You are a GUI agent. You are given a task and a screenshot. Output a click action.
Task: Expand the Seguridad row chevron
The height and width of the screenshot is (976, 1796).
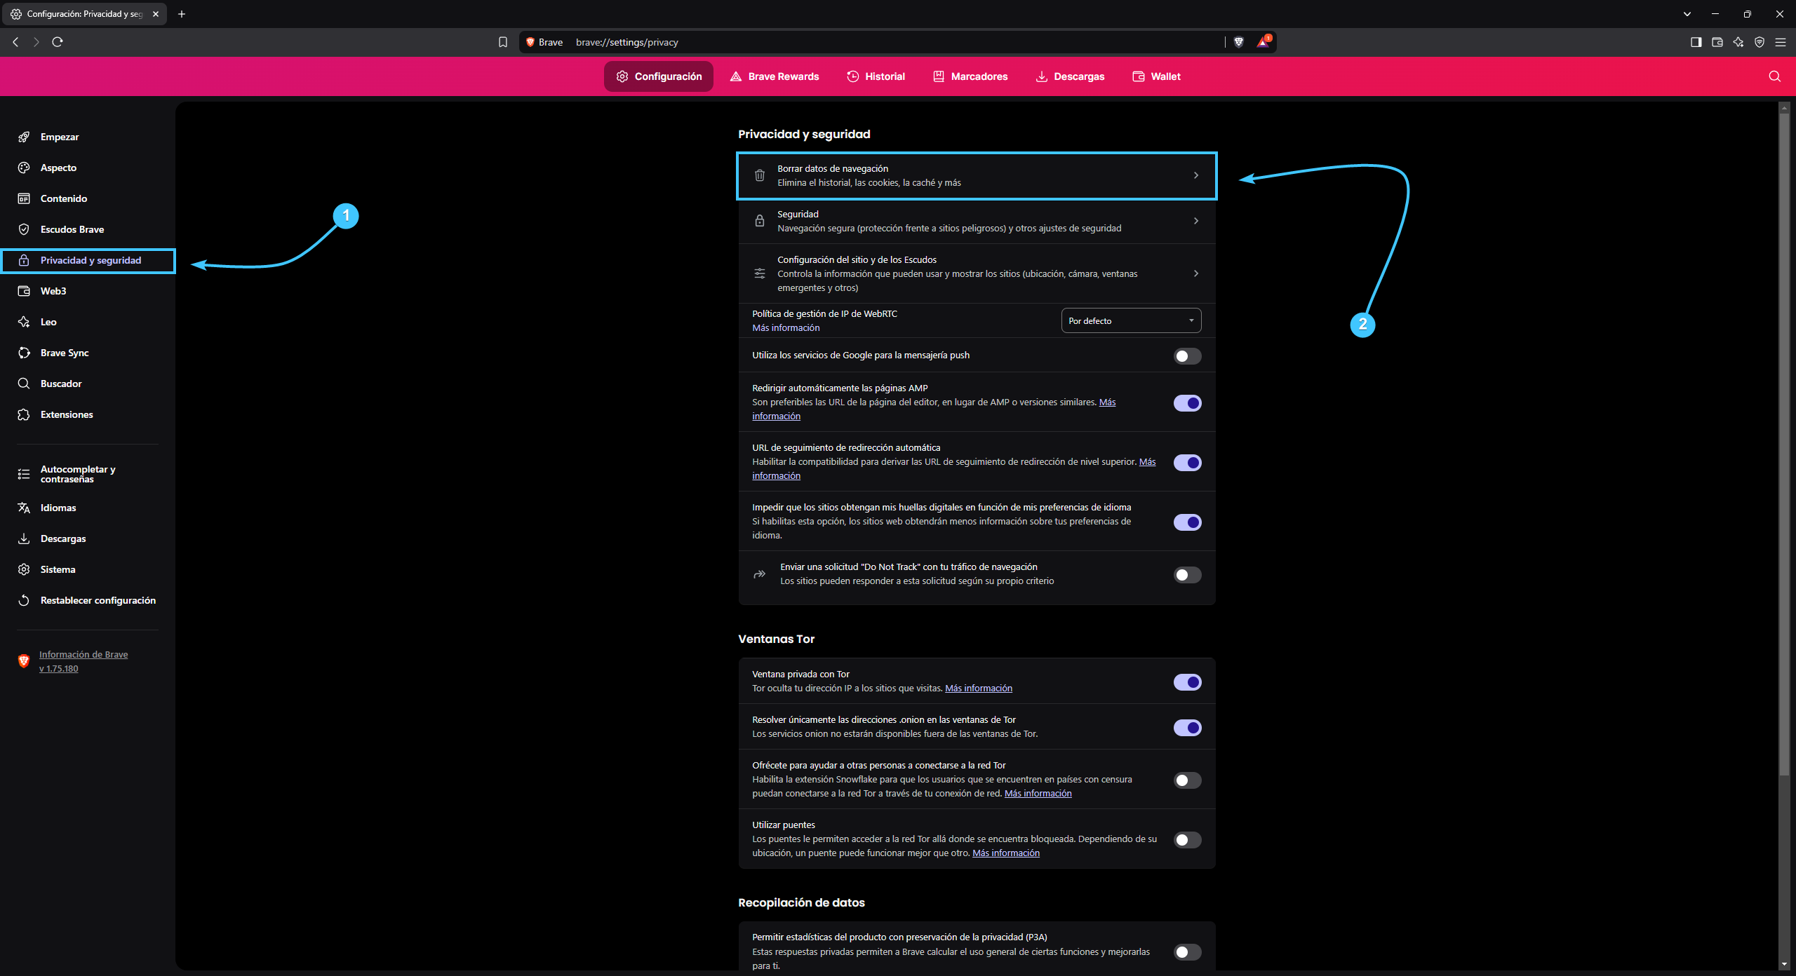pos(1196,221)
